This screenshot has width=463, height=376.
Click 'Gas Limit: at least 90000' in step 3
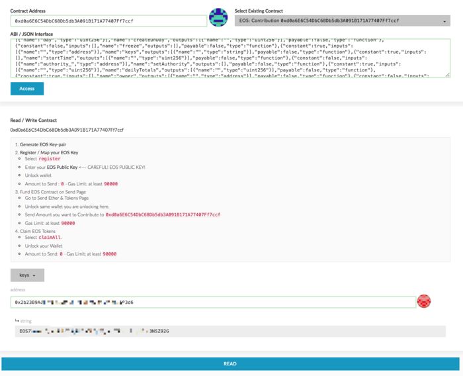pos(50,223)
